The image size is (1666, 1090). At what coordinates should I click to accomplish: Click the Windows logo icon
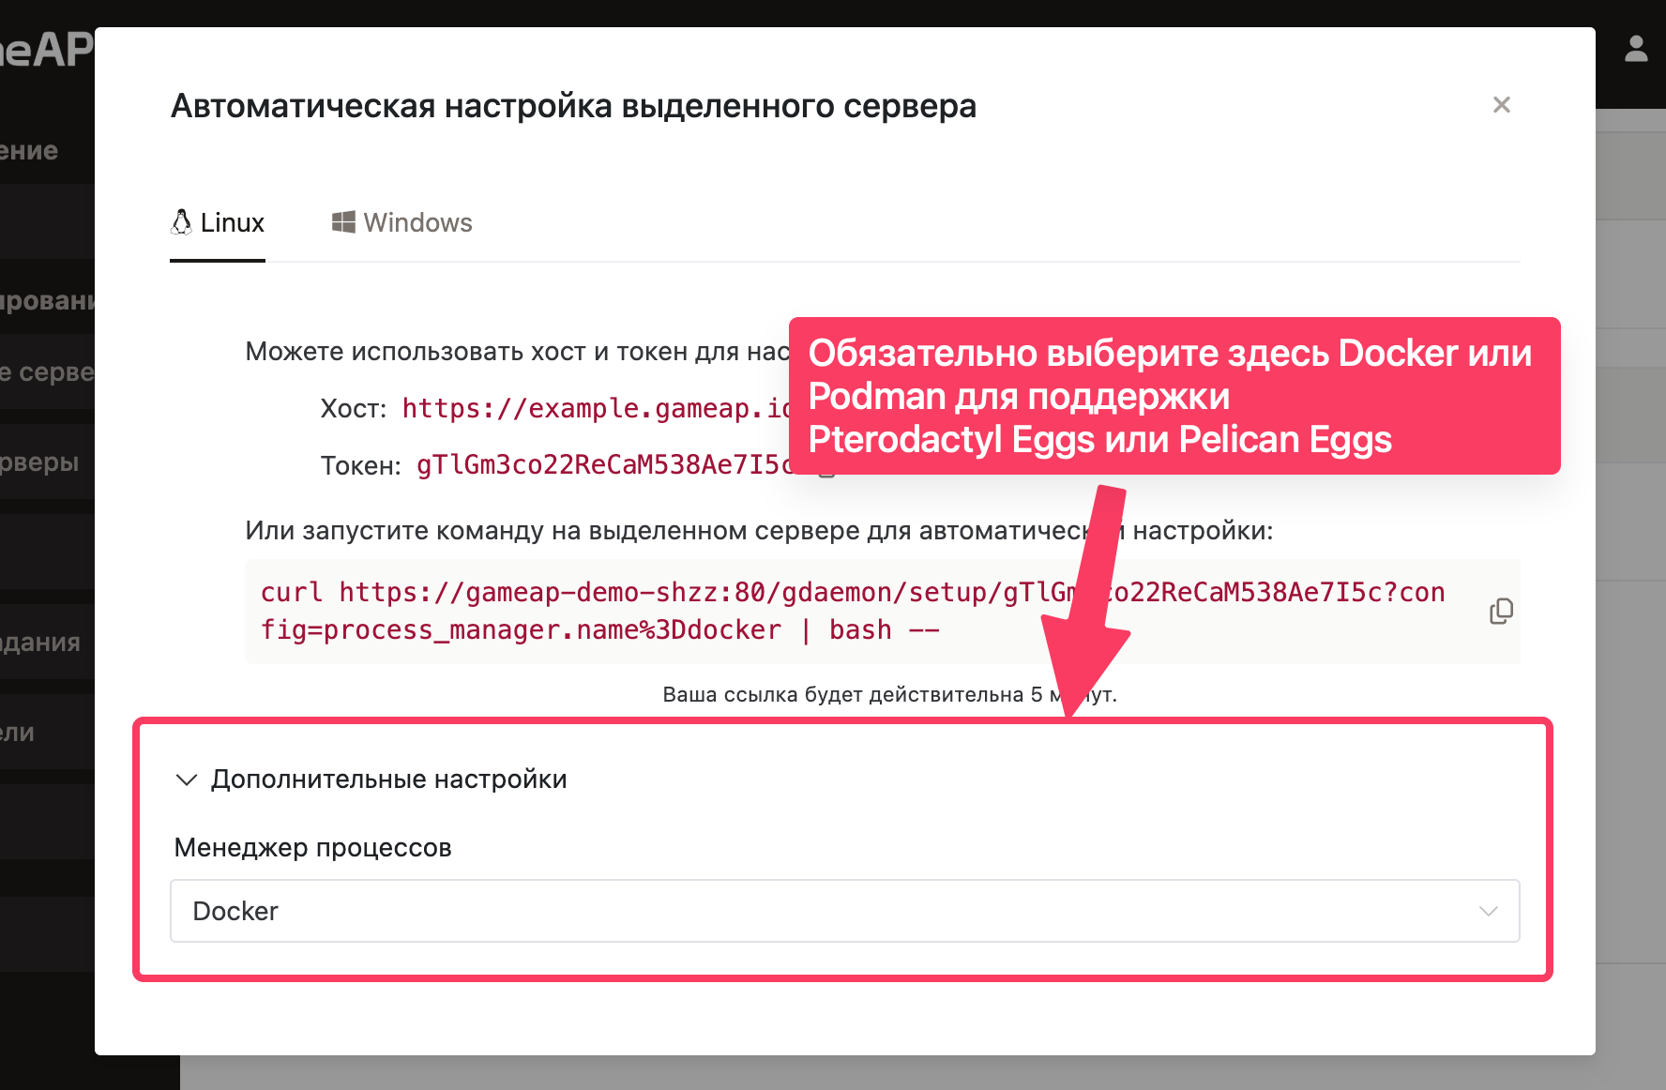click(343, 222)
